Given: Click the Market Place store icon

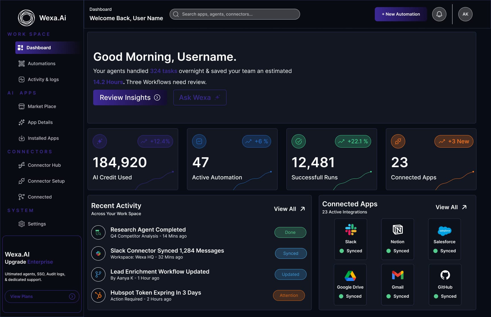Looking at the screenshot, I should coord(22,106).
